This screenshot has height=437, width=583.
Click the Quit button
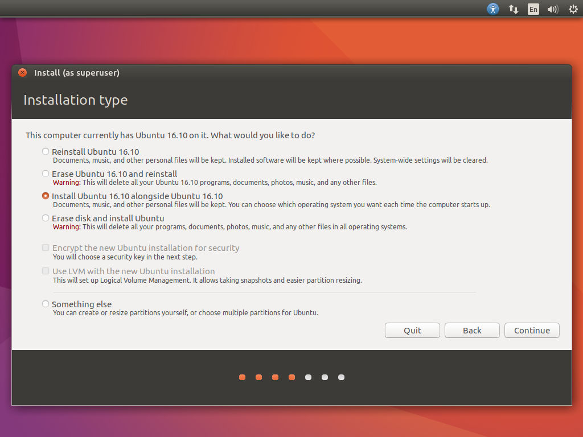[412, 331]
